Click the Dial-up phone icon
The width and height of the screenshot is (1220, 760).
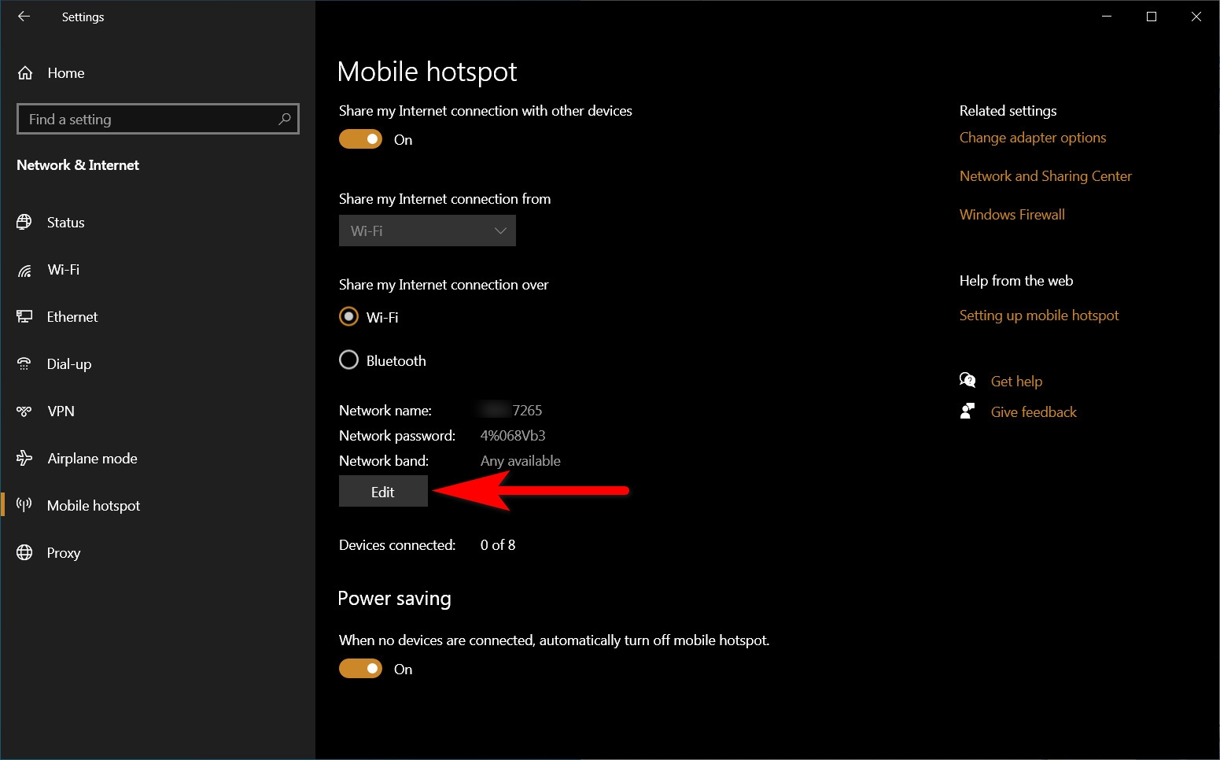coord(24,363)
